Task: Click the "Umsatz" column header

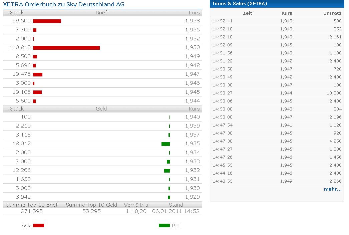Action: [332, 13]
